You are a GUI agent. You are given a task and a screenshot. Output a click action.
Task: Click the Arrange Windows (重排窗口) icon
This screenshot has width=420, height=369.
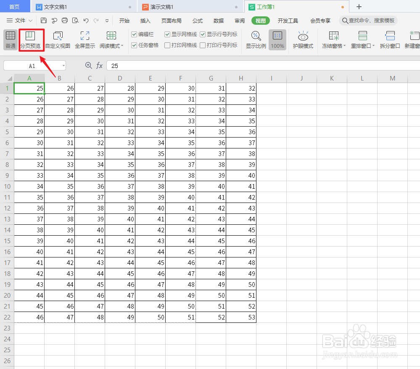363,36
